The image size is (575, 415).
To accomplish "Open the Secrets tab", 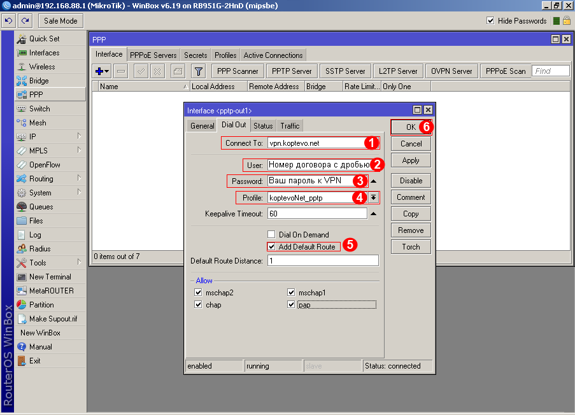I will point(195,55).
